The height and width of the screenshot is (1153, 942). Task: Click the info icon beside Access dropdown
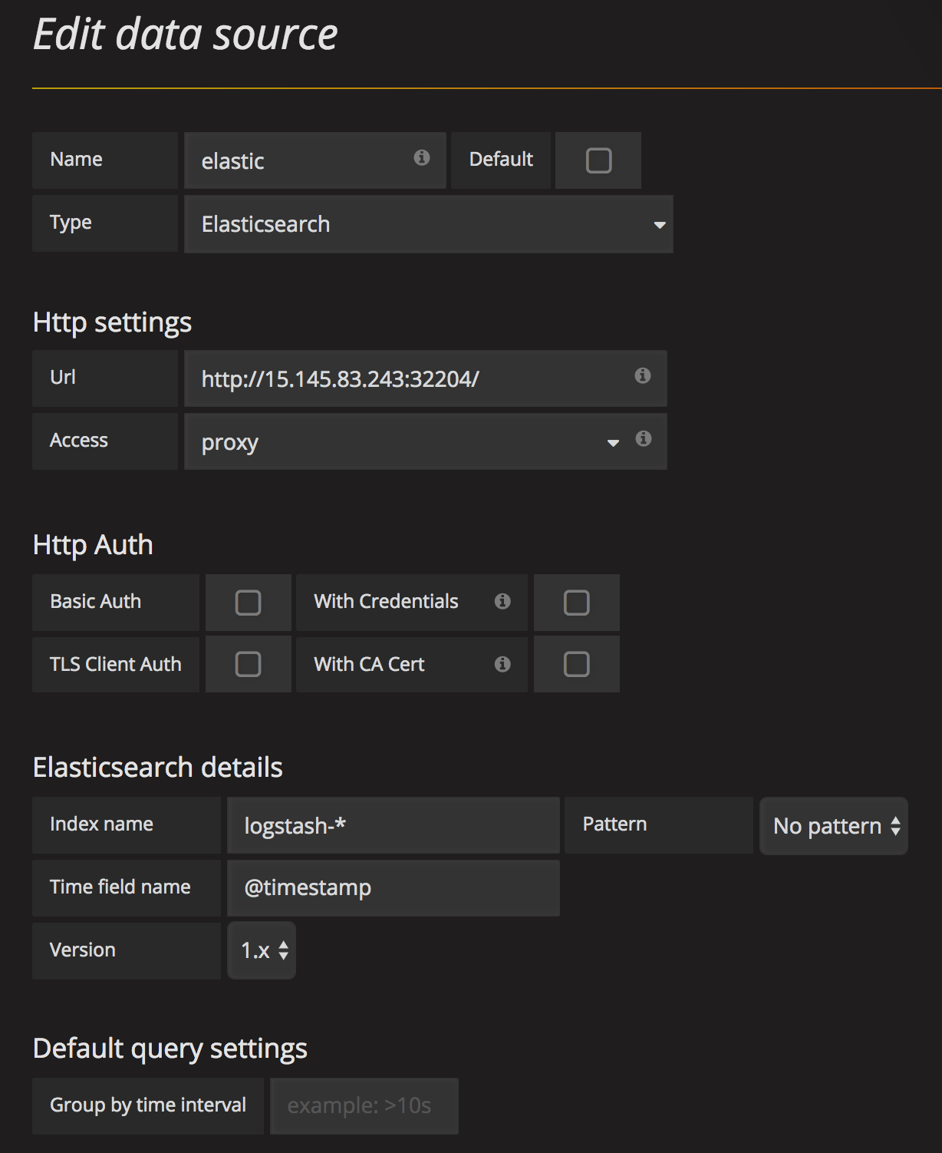(x=644, y=438)
